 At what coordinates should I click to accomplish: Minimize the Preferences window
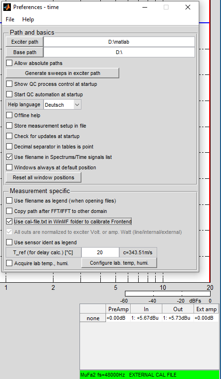(145, 7)
